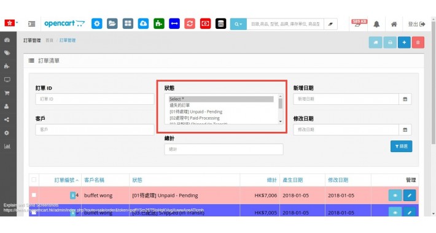Open the green puzzle extensions shortcut

click(x=159, y=24)
